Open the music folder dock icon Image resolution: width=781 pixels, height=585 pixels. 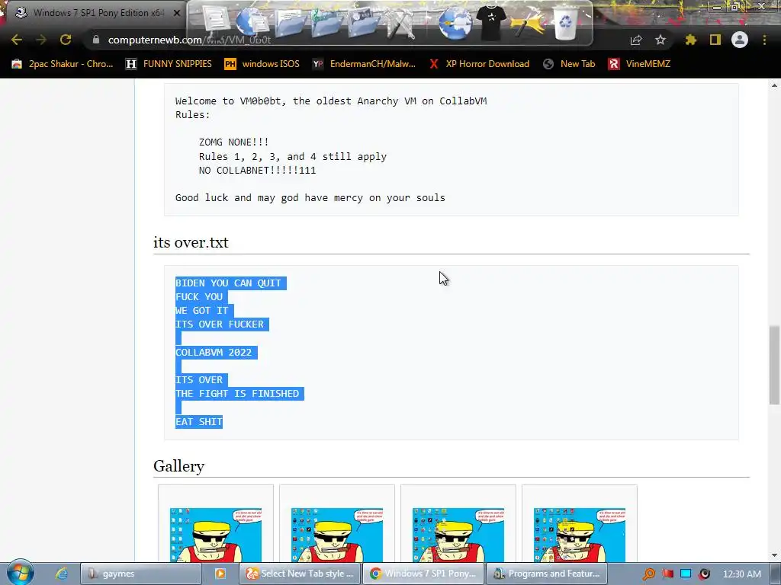pos(326,23)
